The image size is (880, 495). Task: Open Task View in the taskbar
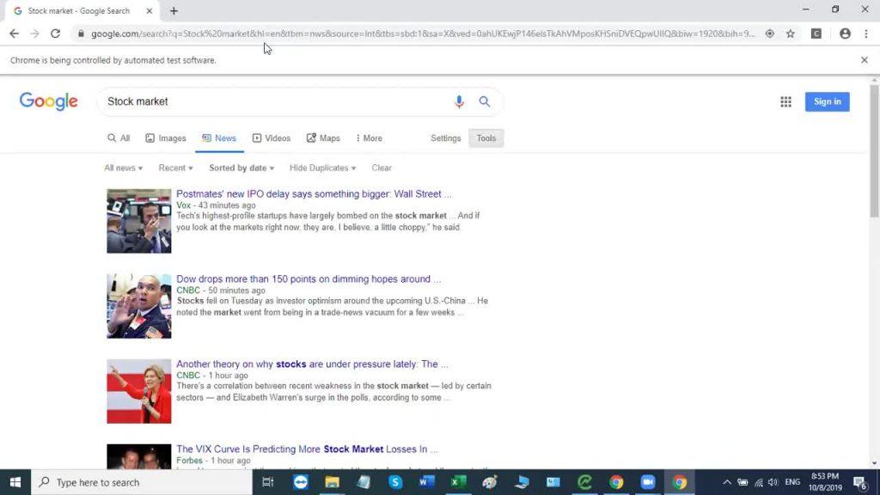click(x=268, y=482)
